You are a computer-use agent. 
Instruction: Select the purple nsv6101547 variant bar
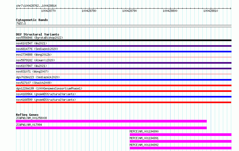pyautogui.click(x=124, y=46)
